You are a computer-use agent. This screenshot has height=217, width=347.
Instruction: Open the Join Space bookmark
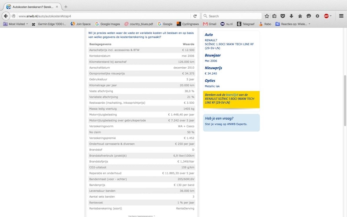tap(81, 24)
